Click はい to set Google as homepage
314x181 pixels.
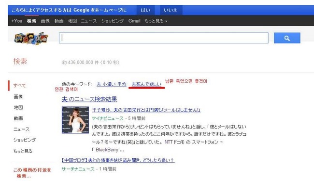[x=145, y=10]
